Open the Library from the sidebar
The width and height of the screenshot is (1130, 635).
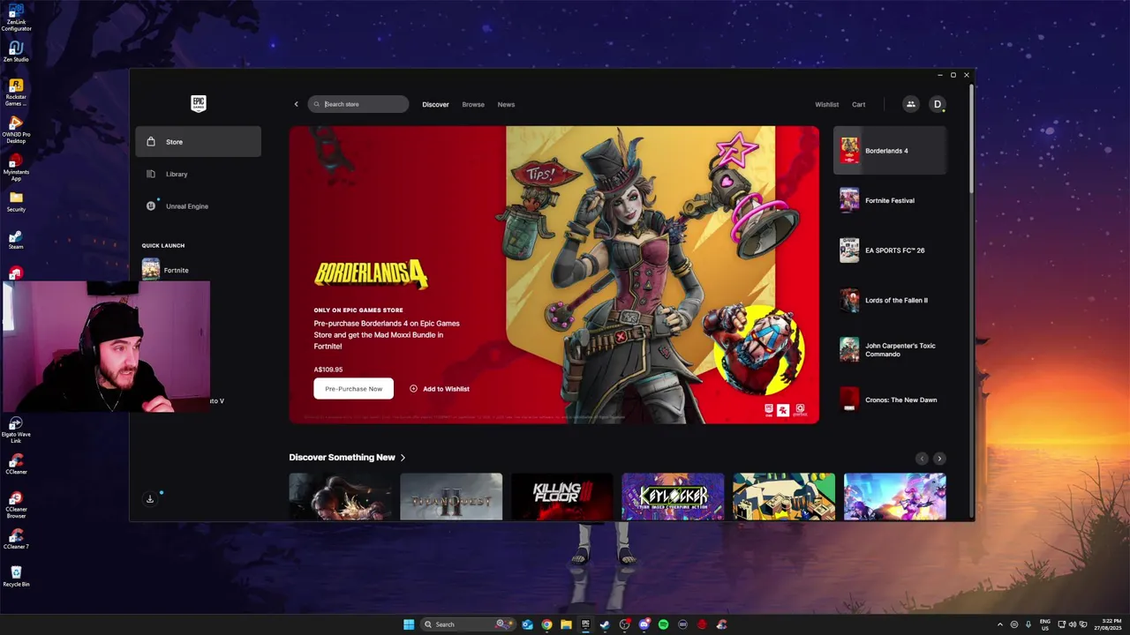[x=198, y=174]
